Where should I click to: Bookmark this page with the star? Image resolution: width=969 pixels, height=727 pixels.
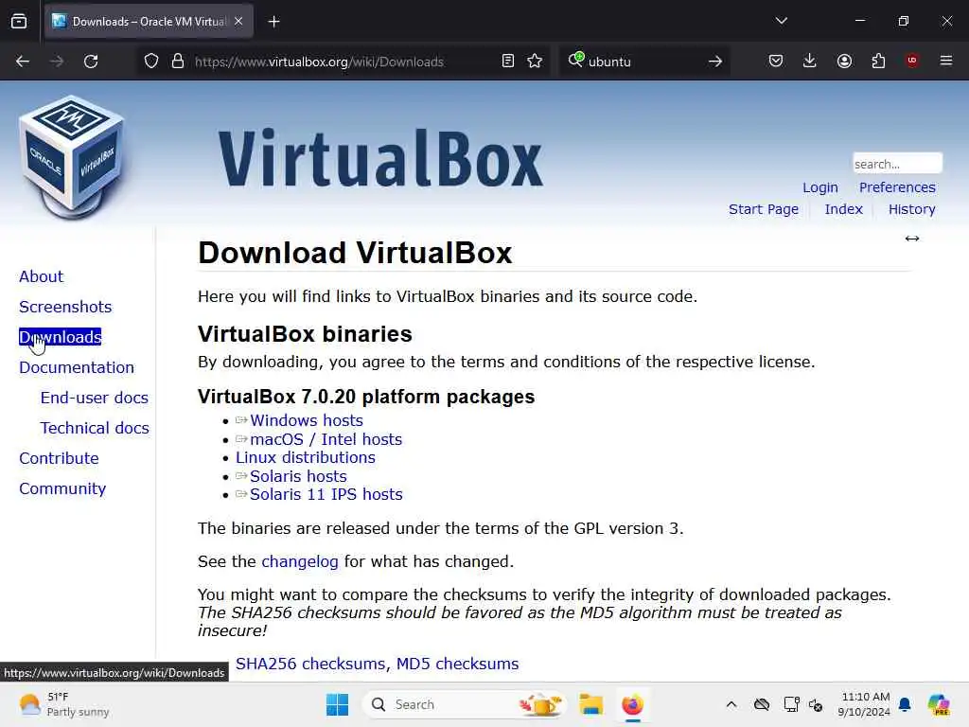tap(535, 61)
